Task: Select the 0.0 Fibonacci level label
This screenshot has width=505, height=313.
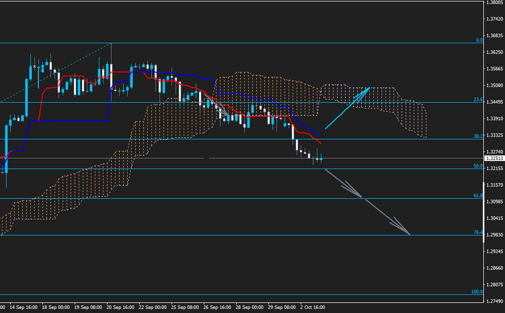Action: tap(480, 40)
